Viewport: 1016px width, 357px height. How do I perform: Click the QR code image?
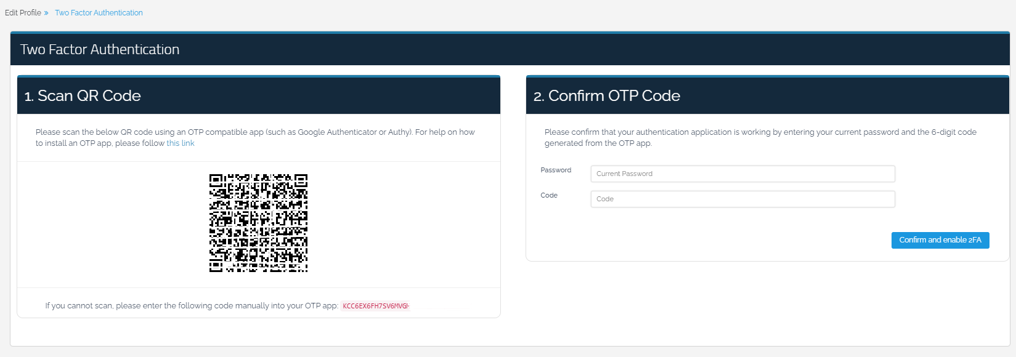[258, 223]
